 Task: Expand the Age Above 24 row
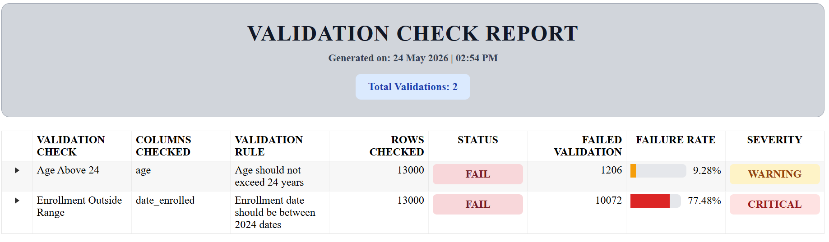click(17, 170)
